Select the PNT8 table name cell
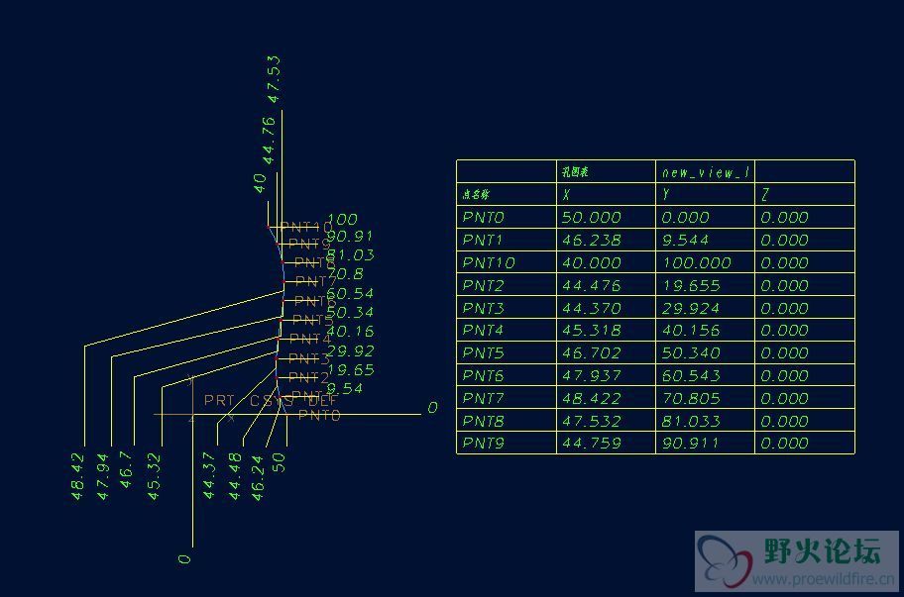The image size is (904, 597). point(507,421)
